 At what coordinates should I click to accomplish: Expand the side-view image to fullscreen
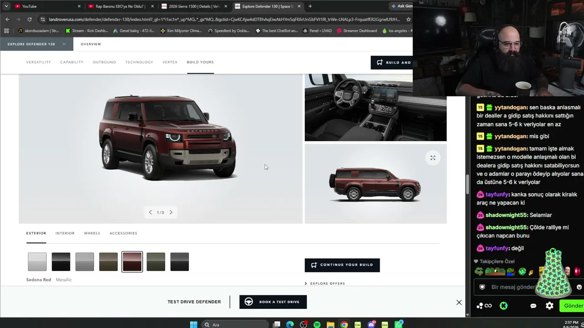[x=433, y=158]
